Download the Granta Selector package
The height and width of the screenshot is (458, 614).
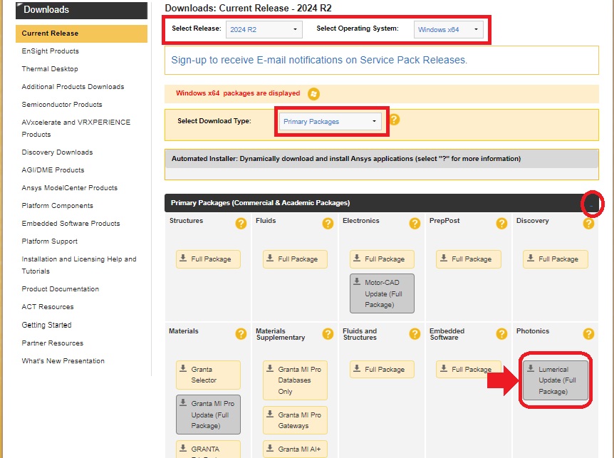click(208, 375)
